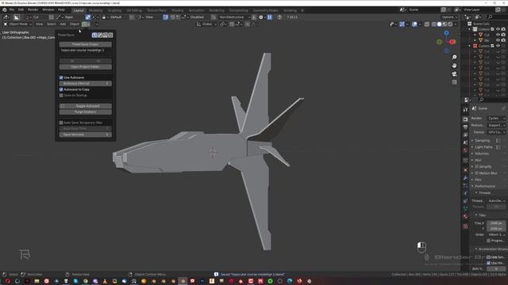Toggle Progressive refine checkbox under Tiles

[489, 241]
